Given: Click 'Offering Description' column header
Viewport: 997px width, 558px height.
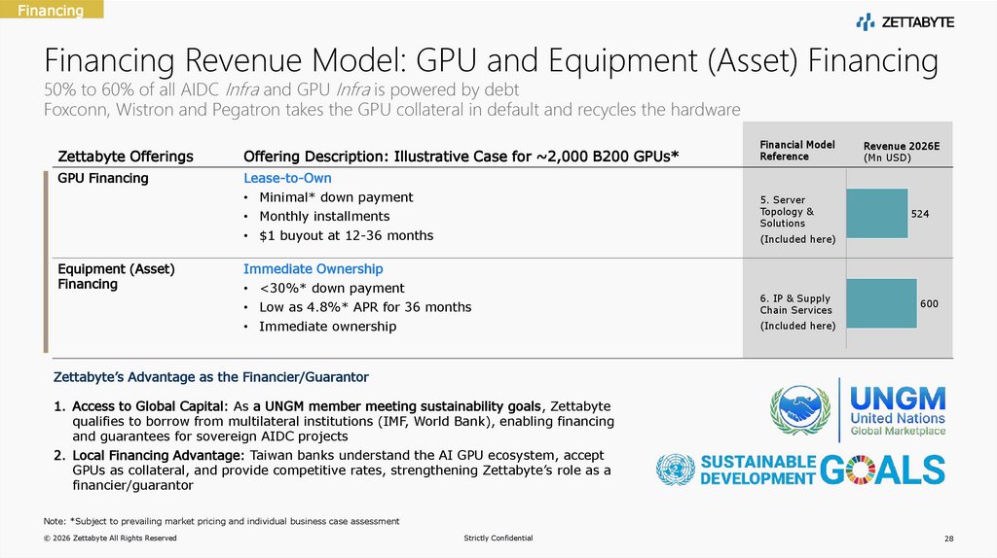Looking at the screenshot, I should coord(461,157).
